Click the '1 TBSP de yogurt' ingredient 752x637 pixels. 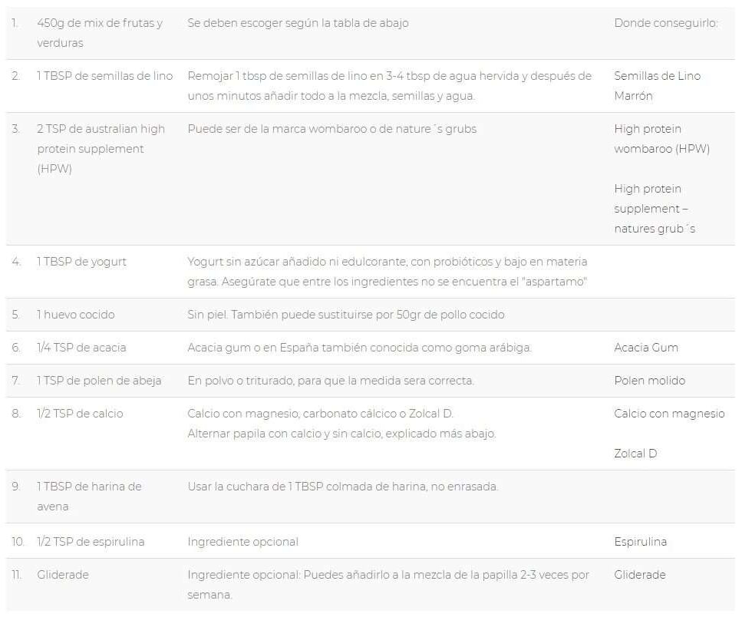[x=81, y=262]
